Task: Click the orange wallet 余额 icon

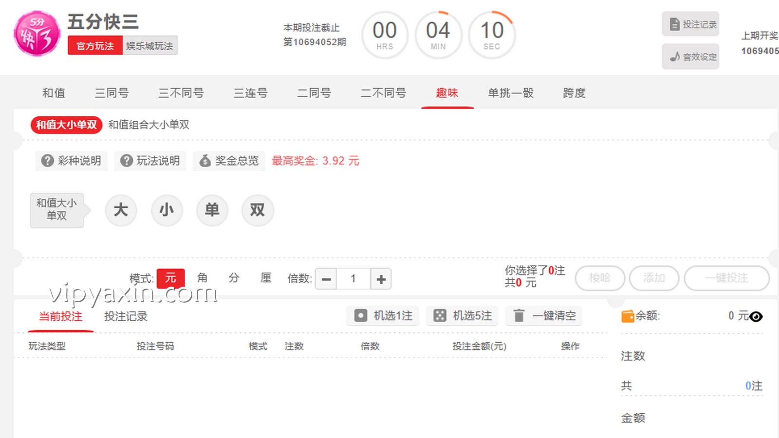Action: [x=628, y=316]
